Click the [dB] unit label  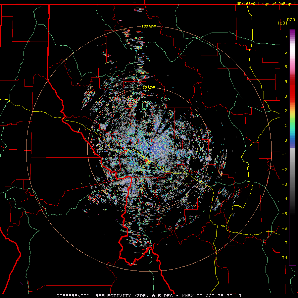click(x=283, y=23)
